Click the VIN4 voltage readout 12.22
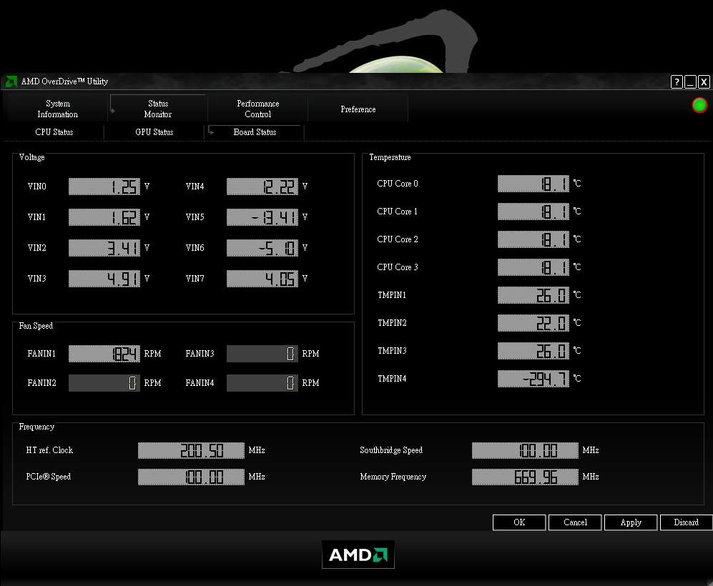The height and width of the screenshot is (586, 713). 262,187
